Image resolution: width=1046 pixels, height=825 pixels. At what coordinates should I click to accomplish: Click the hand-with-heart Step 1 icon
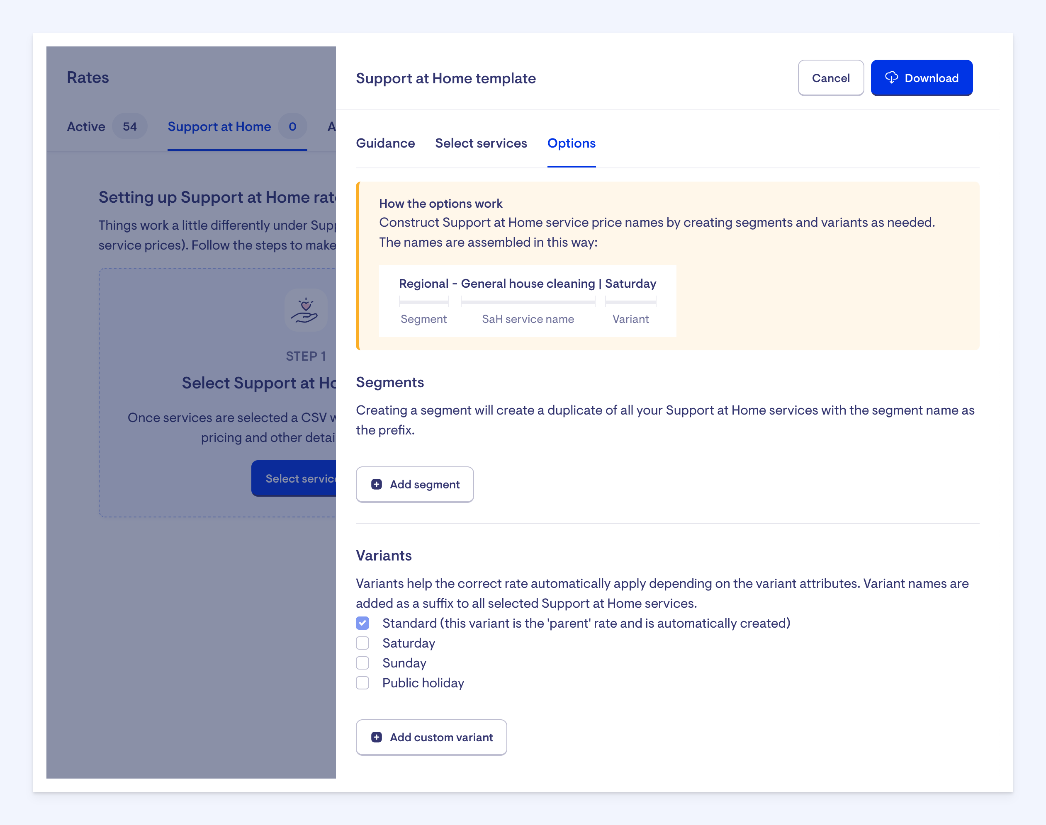(305, 310)
